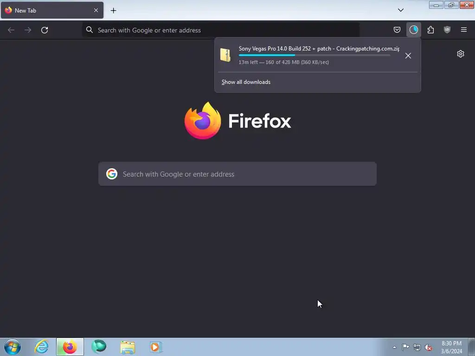Image resolution: width=475 pixels, height=356 pixels.
Task: Click the download progress bar
Action: (315, 56)
